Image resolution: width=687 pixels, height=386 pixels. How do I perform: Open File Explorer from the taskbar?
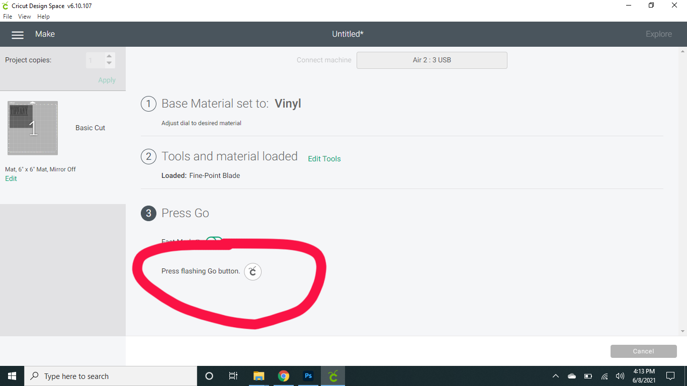[259, 376]
